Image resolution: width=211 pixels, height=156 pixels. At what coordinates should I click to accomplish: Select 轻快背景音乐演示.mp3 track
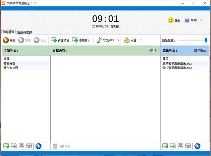coord(185,68)
